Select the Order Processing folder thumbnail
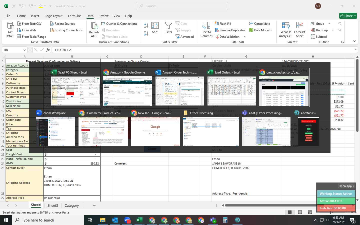Image resolution: width=360 pixels, height=225 pixels. tap(211, 128)
